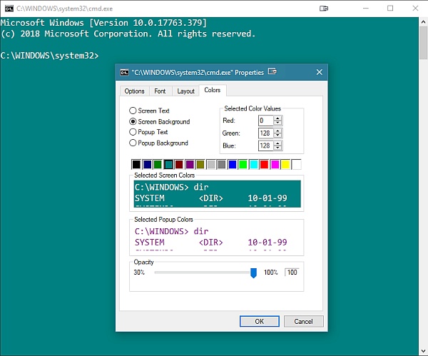The image size is (428, 356).
Task: Select the bright green color swatch
Action: pos(243,164)
